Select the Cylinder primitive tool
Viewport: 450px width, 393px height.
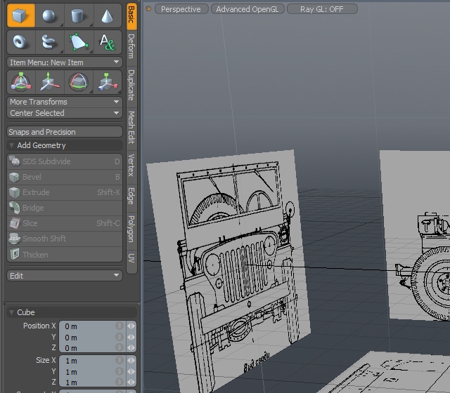[78, 15]
